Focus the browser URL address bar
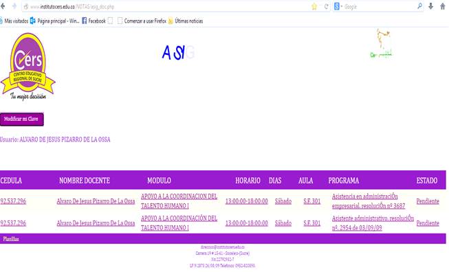 point(169,7)
